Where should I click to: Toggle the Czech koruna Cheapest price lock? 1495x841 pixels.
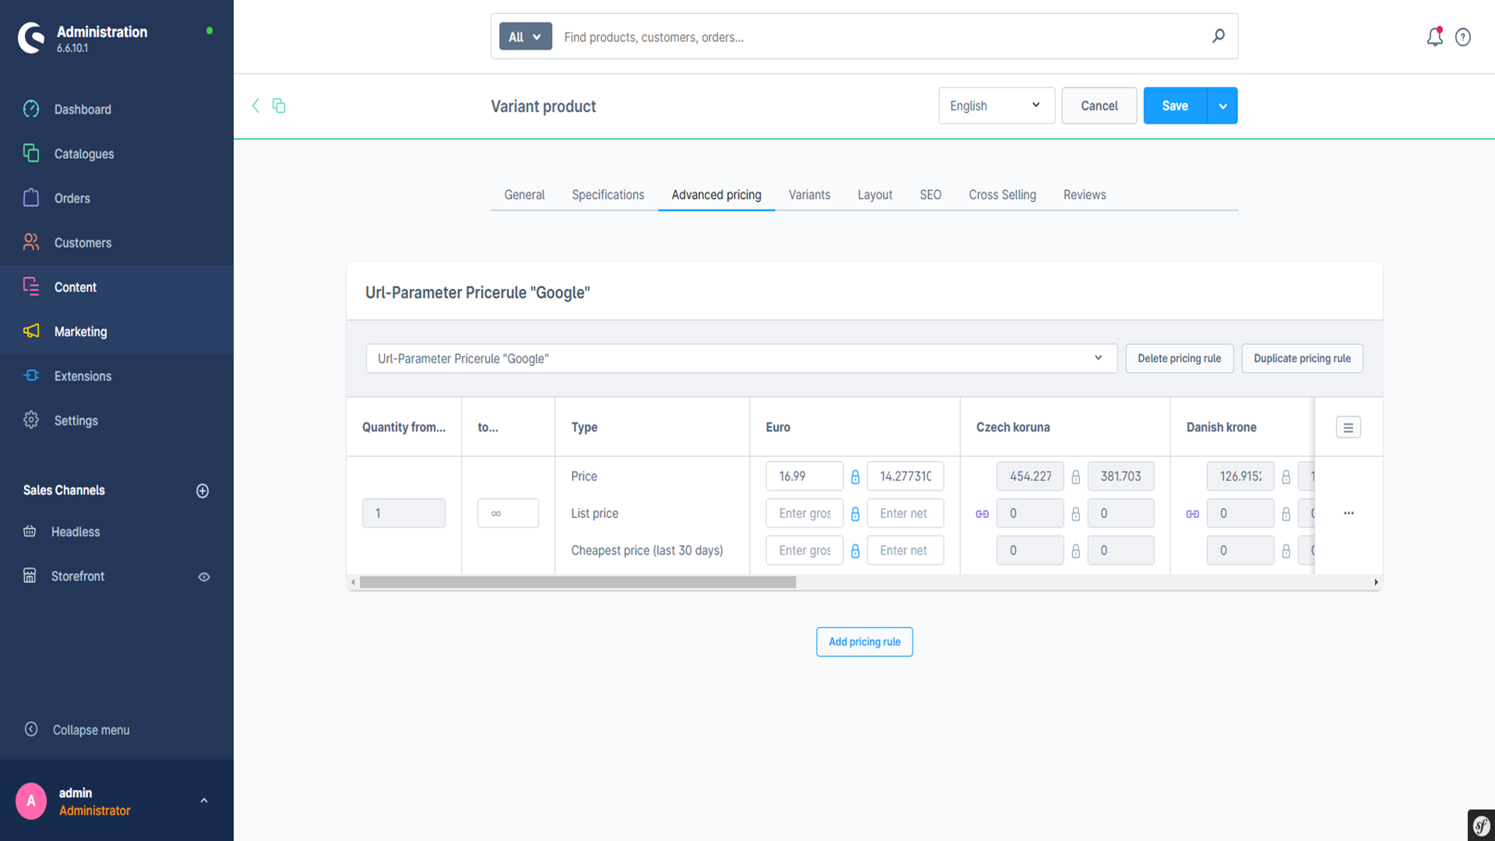pos(1075,551)
